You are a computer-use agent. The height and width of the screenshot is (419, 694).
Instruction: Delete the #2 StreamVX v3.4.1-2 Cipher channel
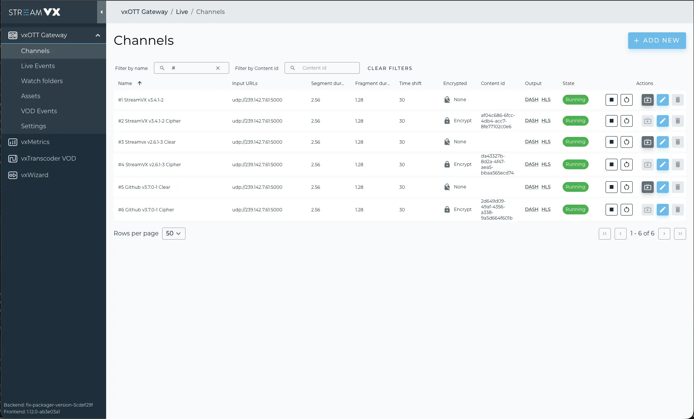(677, 121)
